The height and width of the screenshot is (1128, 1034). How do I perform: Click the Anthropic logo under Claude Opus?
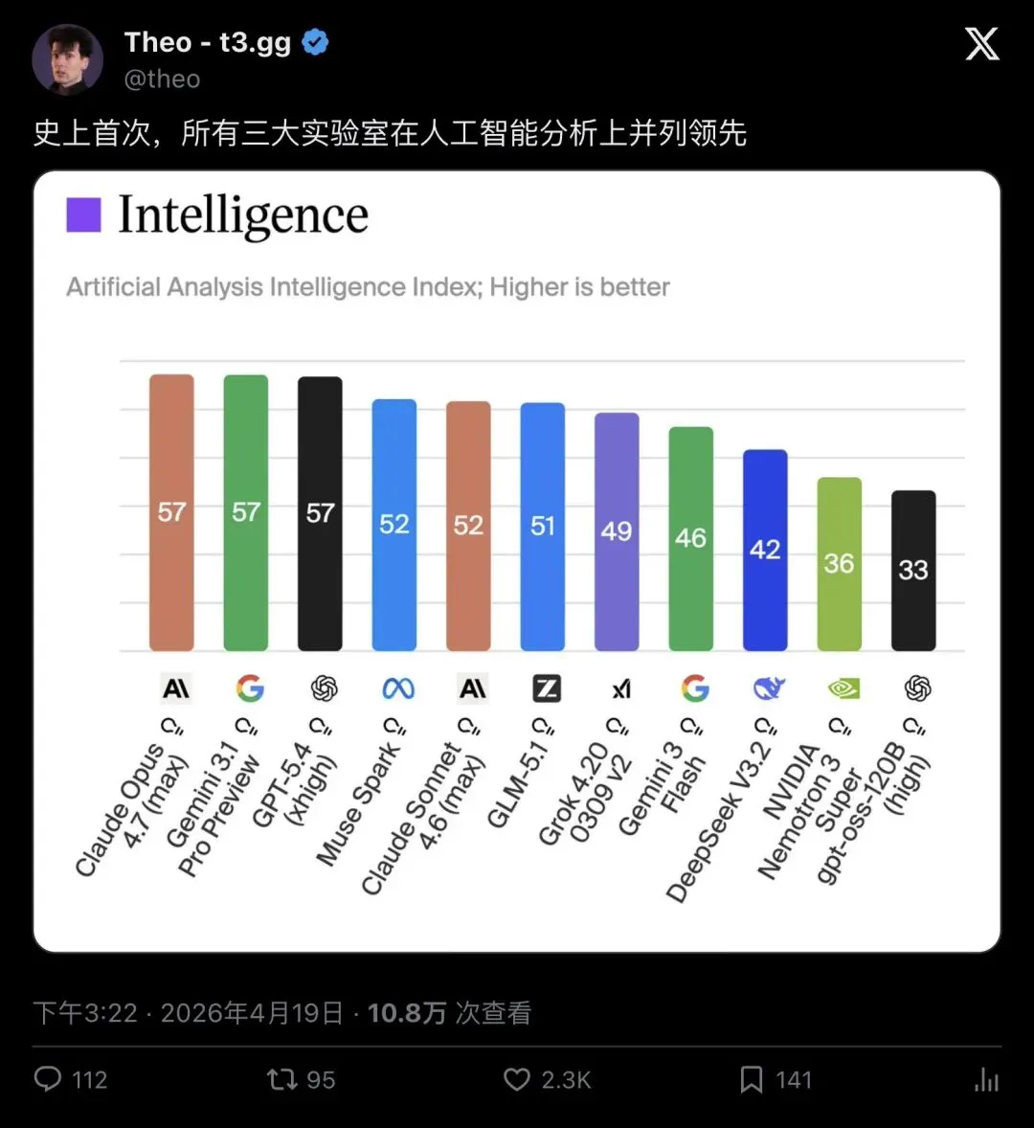(x=175, y=688)
